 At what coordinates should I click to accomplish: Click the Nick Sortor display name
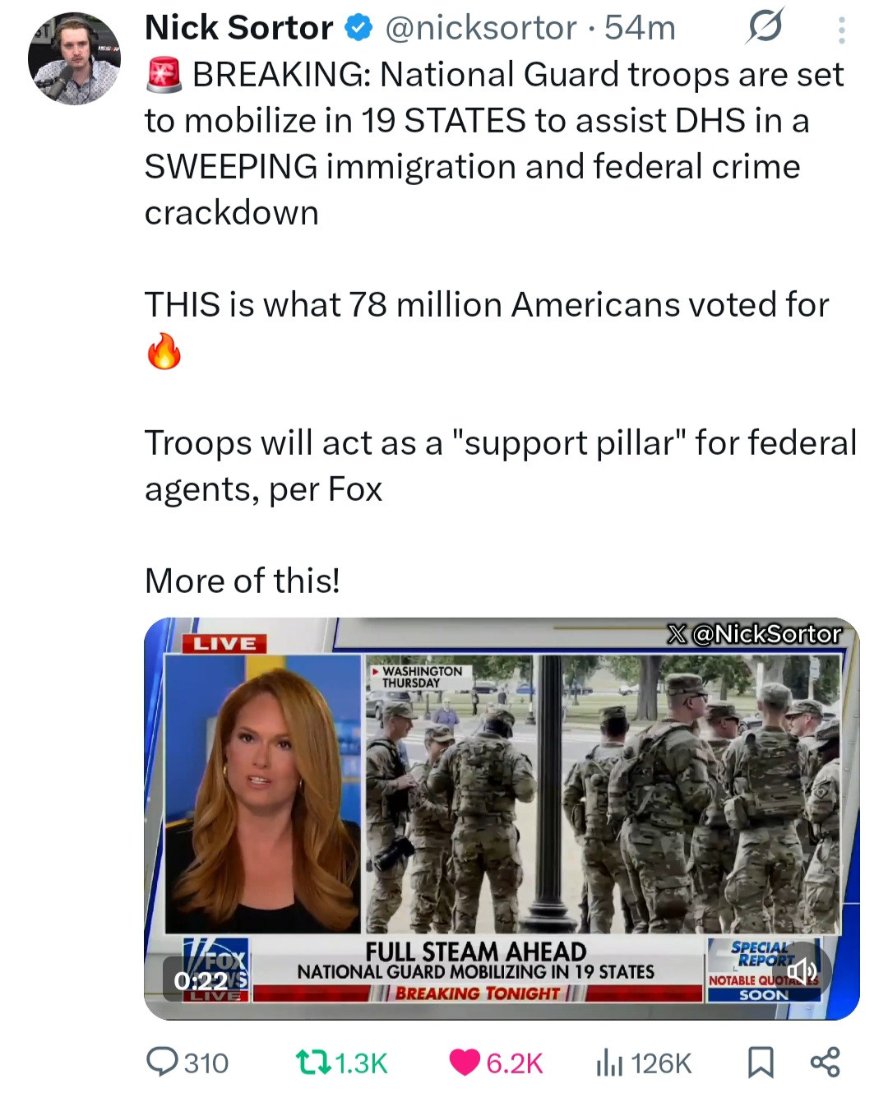pos(238,28)
